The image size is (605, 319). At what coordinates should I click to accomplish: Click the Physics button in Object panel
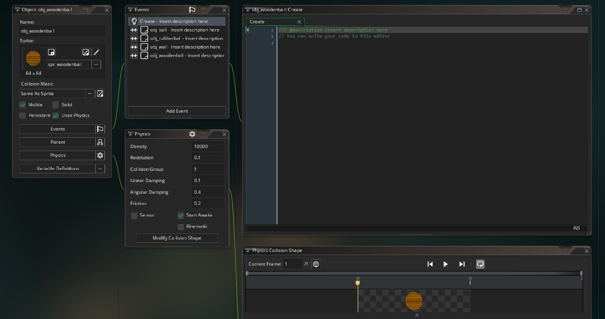(57, 155)
